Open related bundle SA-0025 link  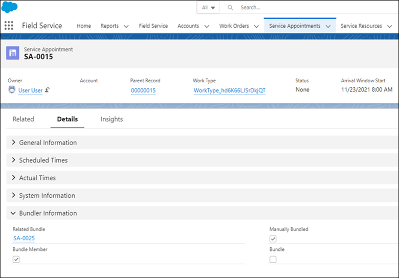coord(24,238)
